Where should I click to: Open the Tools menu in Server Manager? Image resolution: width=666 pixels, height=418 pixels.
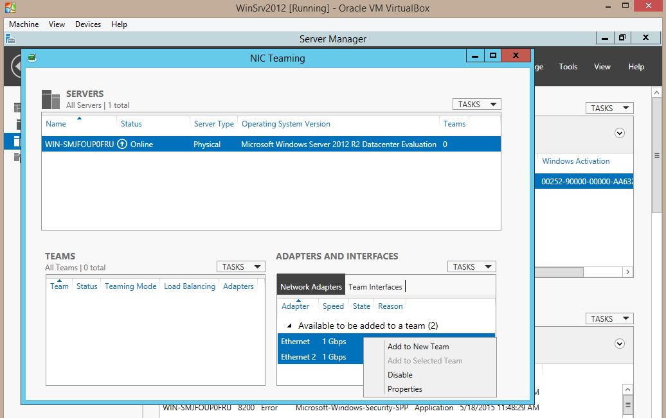pyautogui.click(x=568, y=67)
